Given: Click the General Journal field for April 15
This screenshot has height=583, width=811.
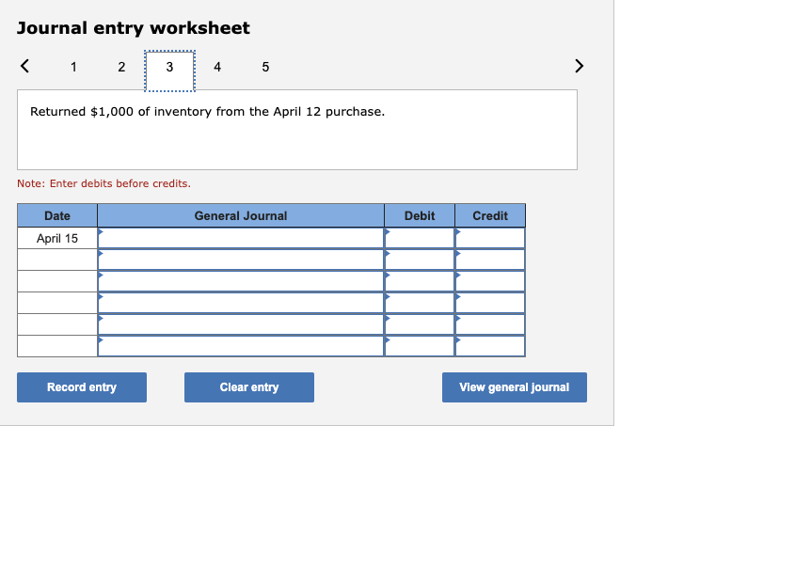Looking at the screenshot, I should 241,238.
